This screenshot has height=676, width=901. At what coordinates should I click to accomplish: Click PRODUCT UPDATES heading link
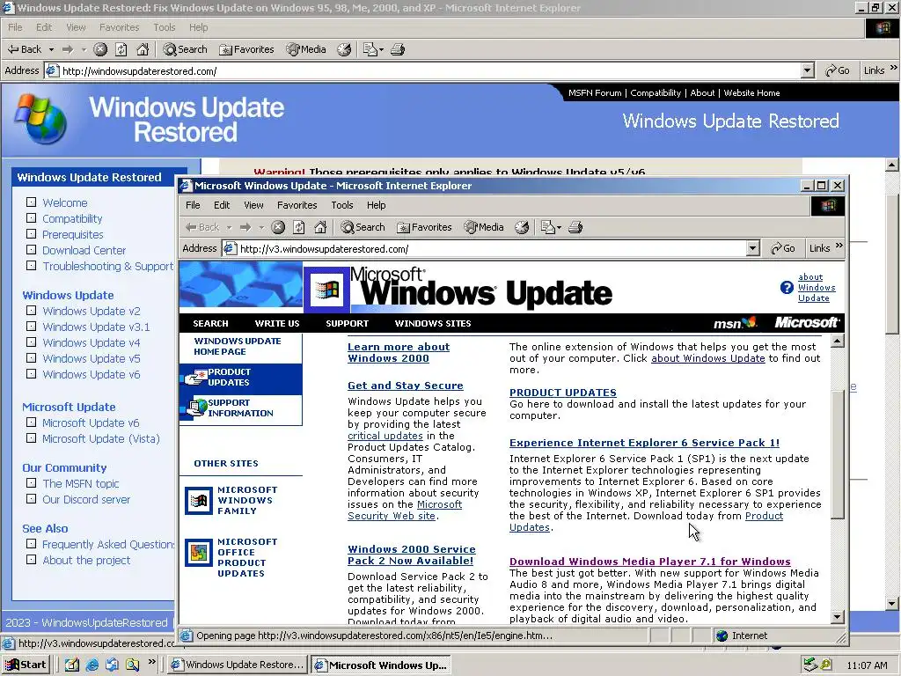coord(562,393)
